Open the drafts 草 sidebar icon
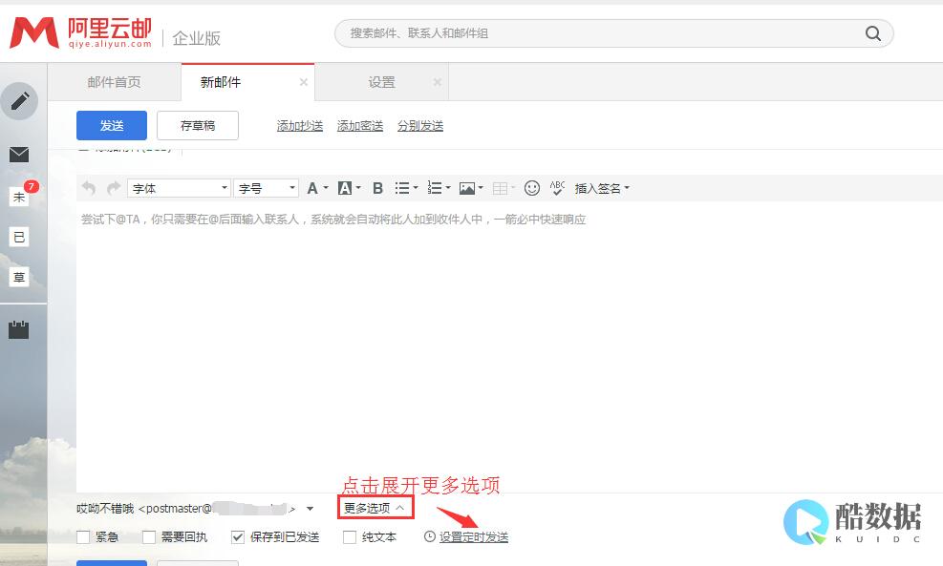943x566 pixels. [x=19, y=277]
